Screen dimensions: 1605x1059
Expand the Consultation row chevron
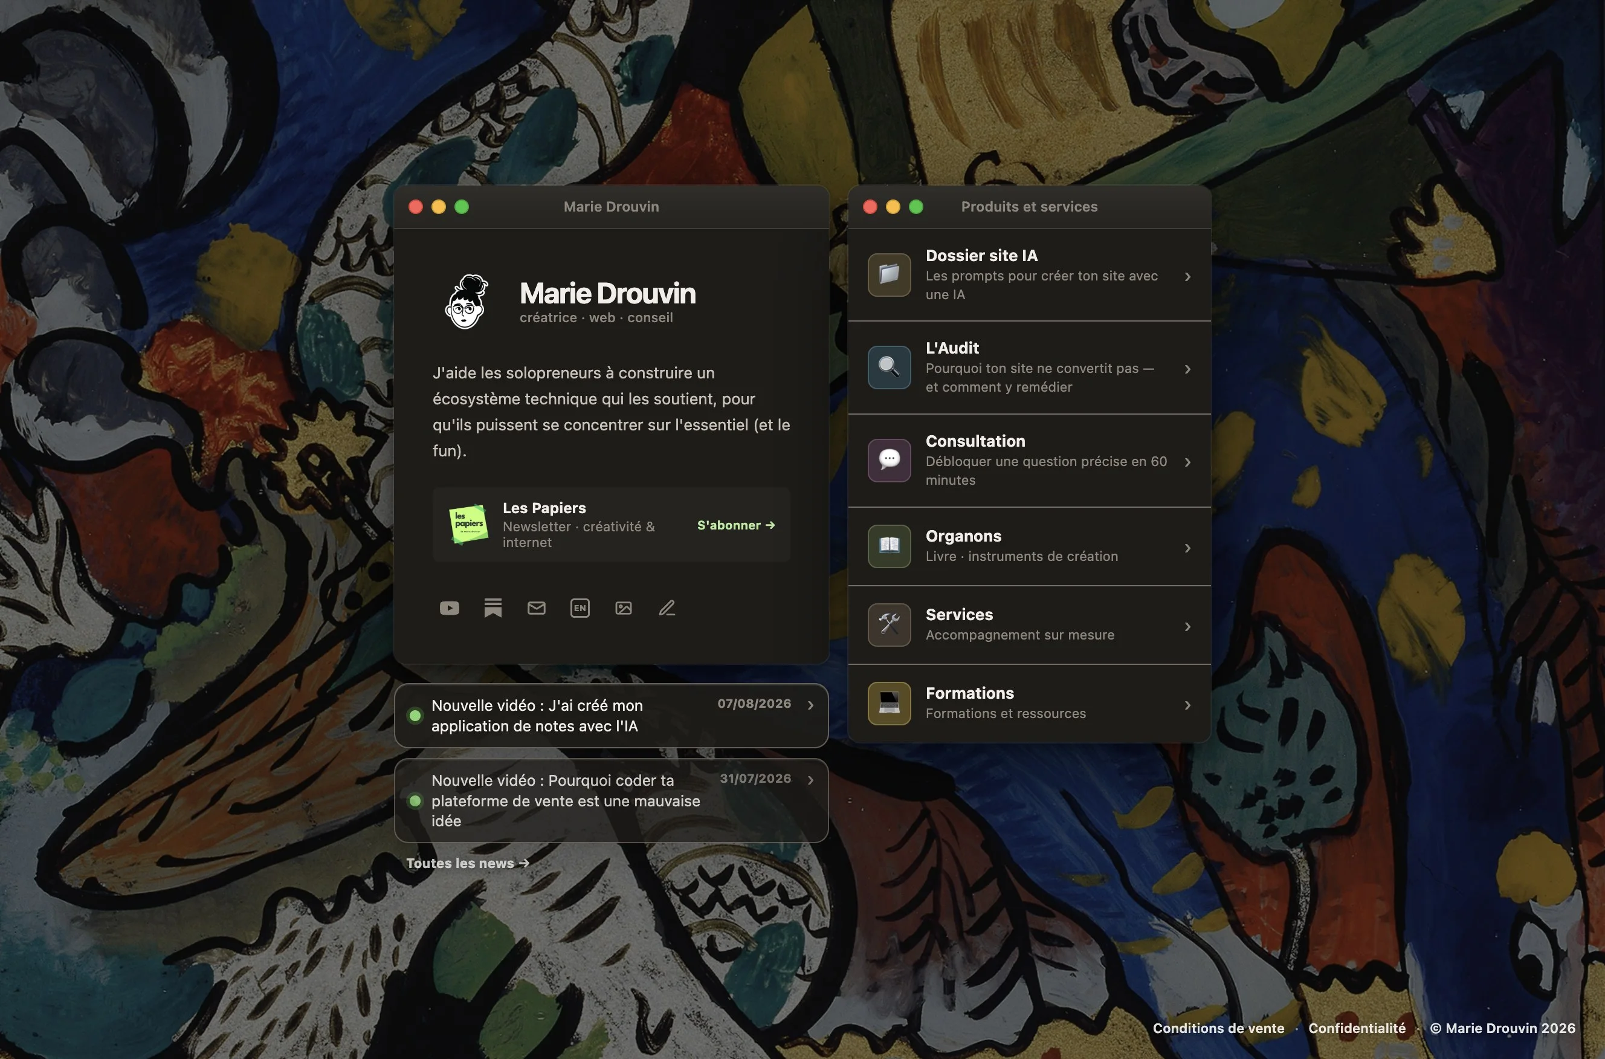tap(1187, 462)
